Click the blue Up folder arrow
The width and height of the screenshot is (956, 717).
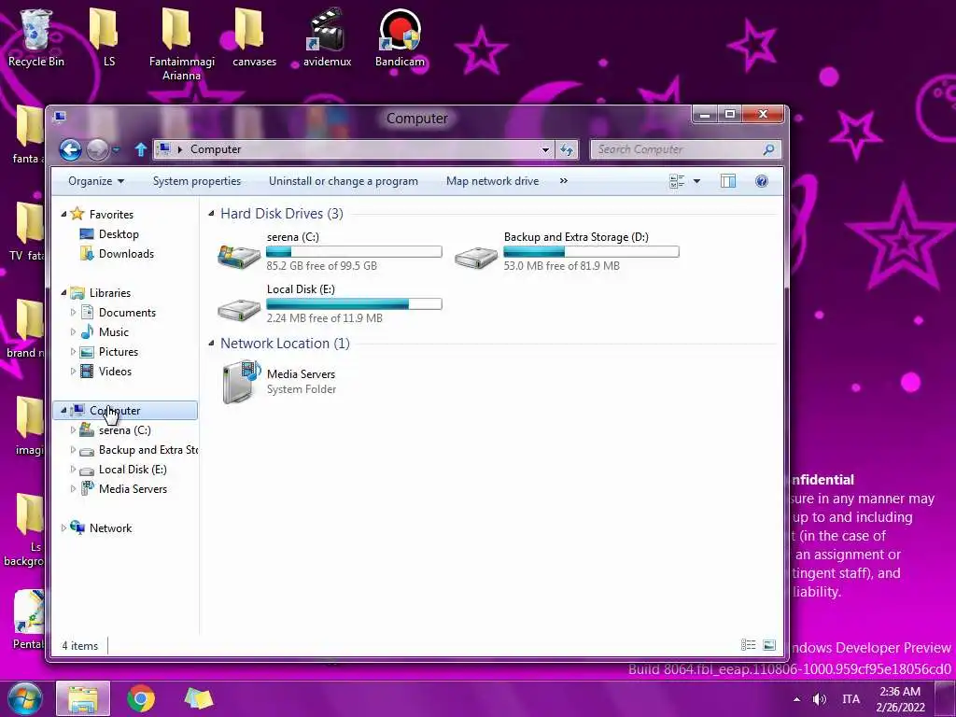(x=141, y=149)
